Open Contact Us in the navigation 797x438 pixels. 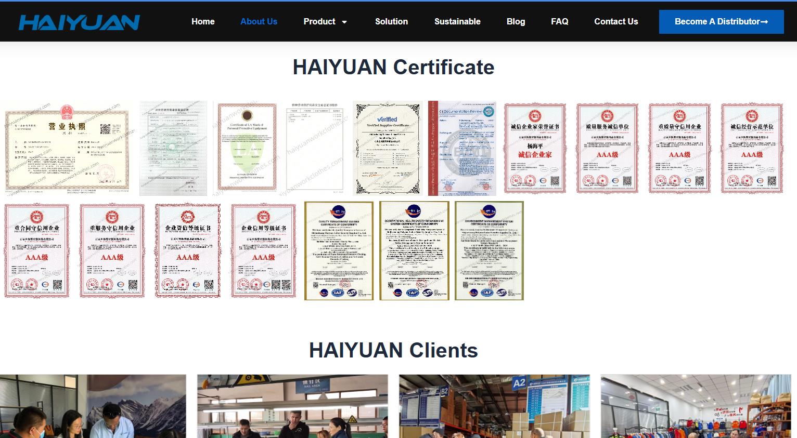coord(616,21)
